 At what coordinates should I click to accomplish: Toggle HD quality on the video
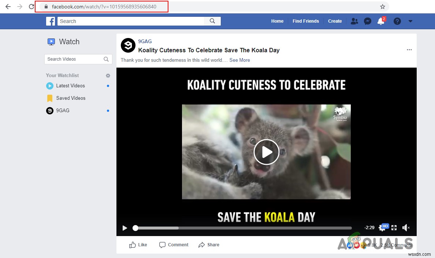[384, 226]
